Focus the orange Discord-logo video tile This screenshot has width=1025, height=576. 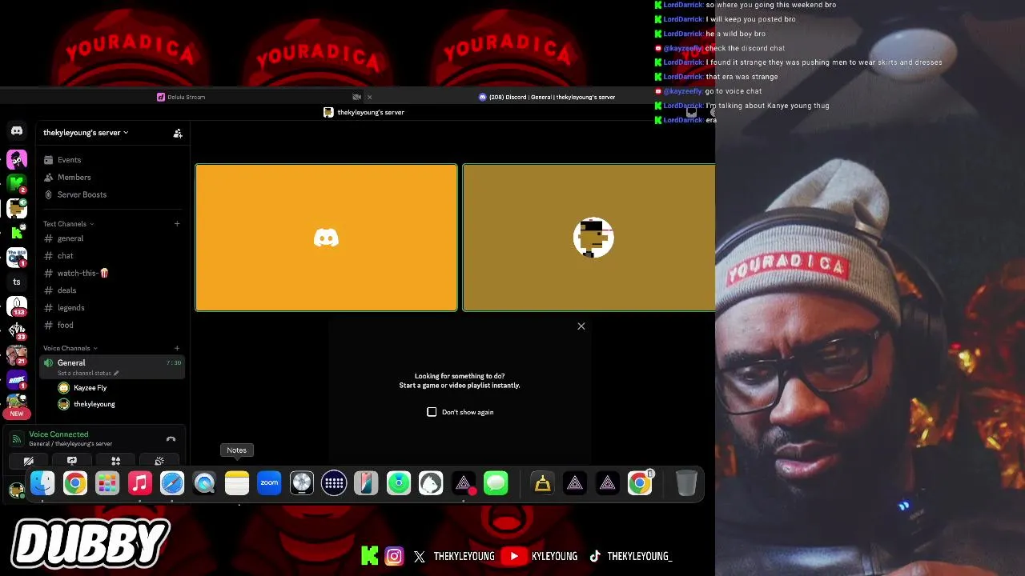pos(326,238)
